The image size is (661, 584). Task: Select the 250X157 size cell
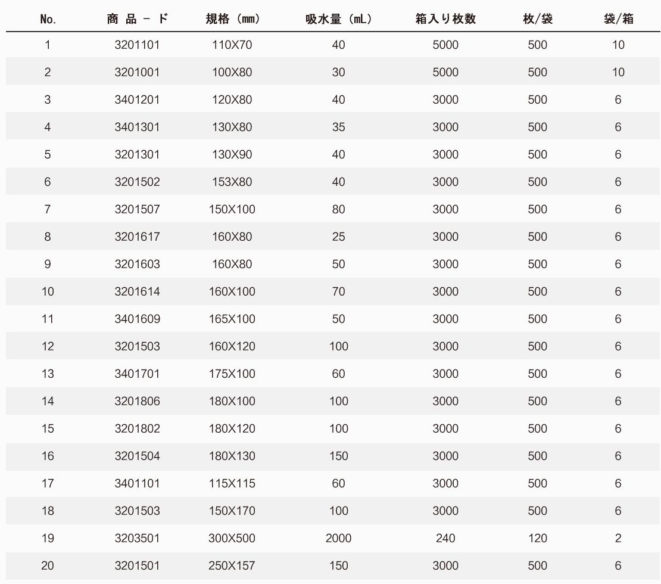[232, 566]
